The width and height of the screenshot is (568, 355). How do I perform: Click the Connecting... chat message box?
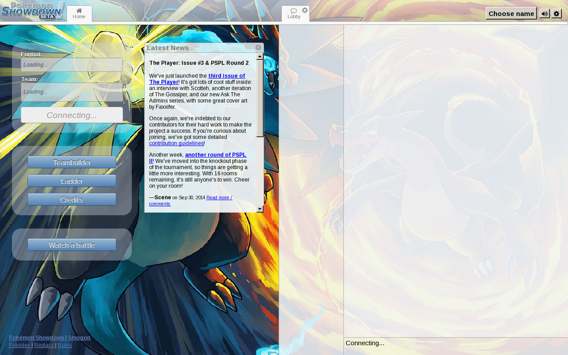[456, 346]
